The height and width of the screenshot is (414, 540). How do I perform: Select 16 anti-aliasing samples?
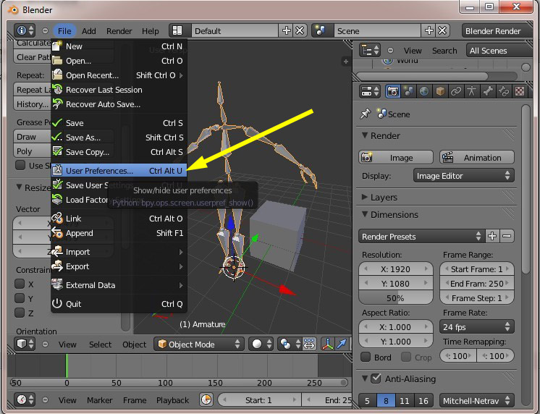423,400
